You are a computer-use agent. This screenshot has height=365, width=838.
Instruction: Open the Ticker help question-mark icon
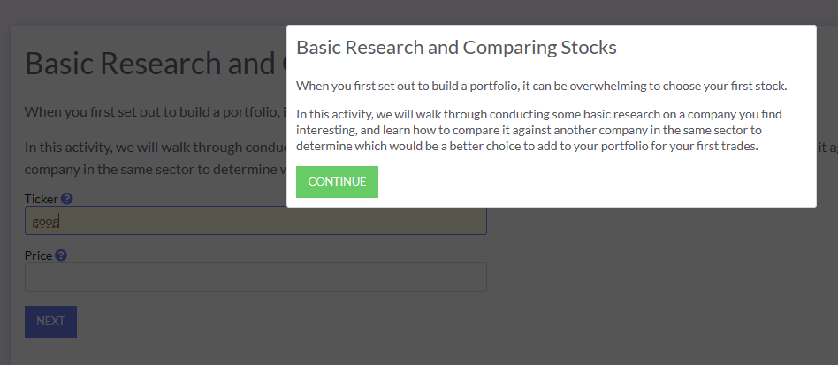point(67,199)
